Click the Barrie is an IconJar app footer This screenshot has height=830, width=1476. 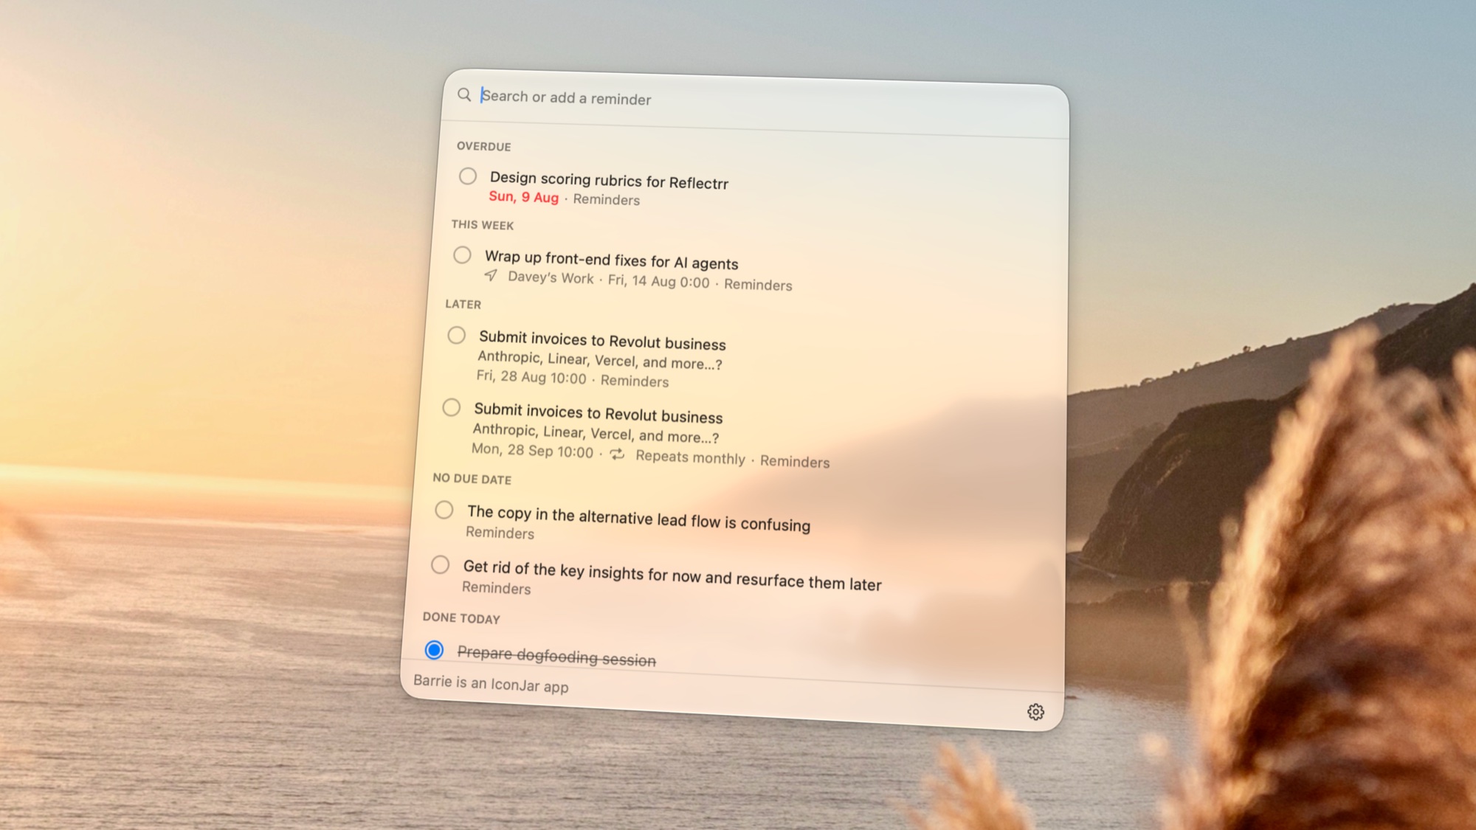(x=491, y=683)
